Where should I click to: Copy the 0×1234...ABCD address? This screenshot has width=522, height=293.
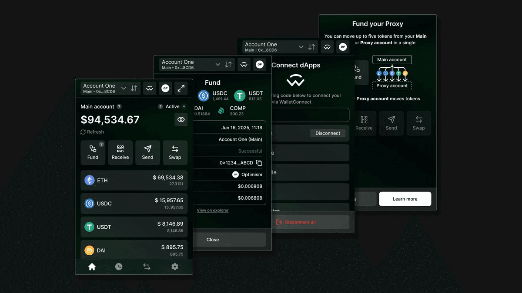tap(259, 163)
